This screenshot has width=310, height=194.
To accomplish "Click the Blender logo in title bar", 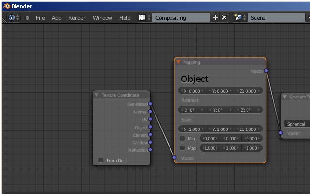I will [x=6, y=6].
